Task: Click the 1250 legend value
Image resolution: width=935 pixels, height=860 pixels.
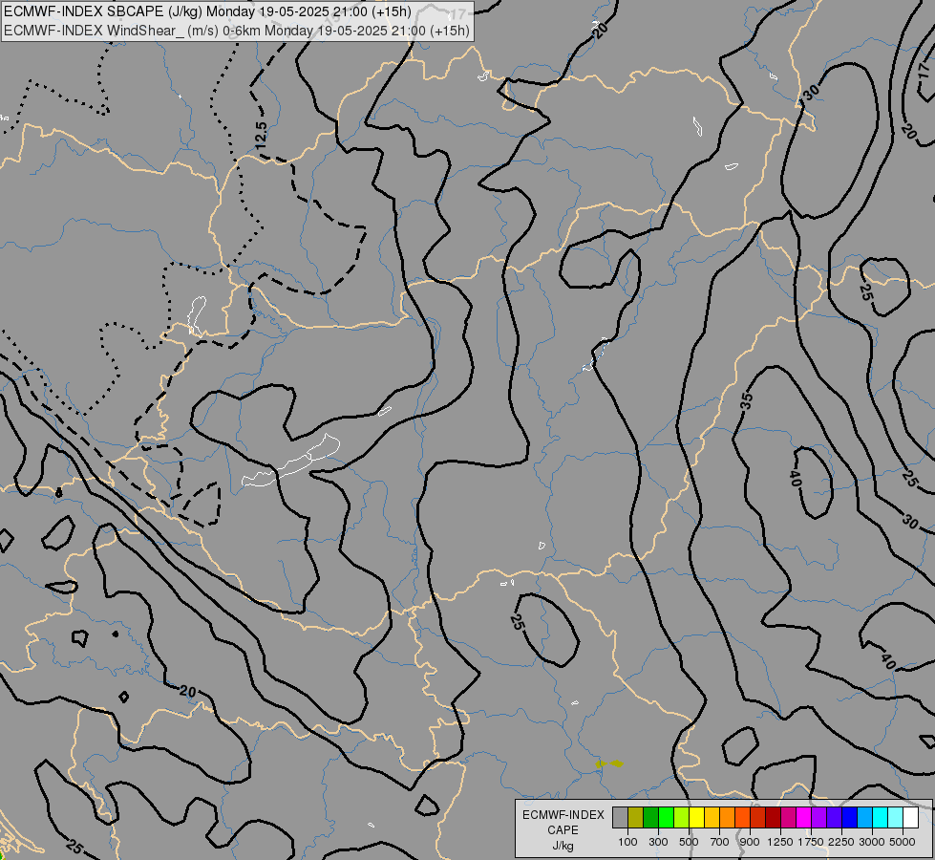Action: 780,842
